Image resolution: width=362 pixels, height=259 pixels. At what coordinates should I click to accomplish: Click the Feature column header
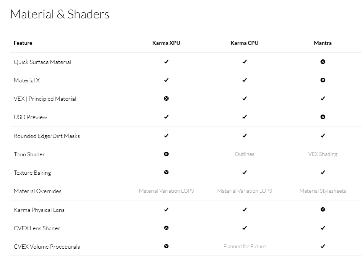(x=23, y=43)
